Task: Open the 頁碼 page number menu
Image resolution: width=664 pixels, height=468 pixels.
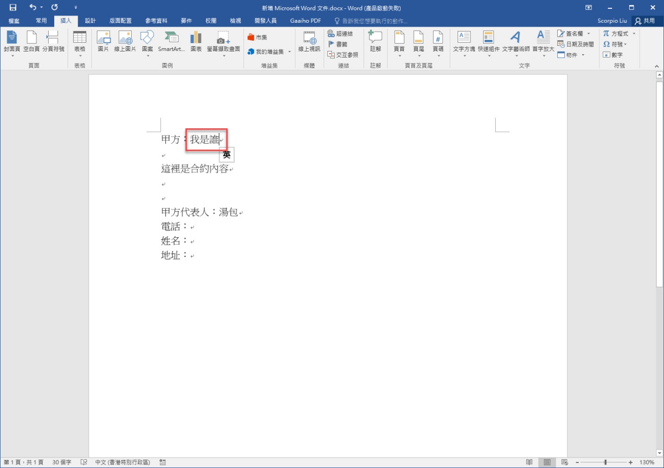Action: [x=438, y=44]
